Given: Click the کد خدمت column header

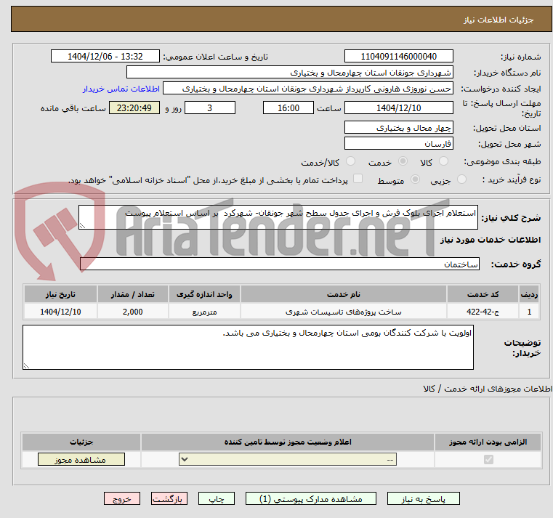Looking at the screenshot, I should (483, 294).
